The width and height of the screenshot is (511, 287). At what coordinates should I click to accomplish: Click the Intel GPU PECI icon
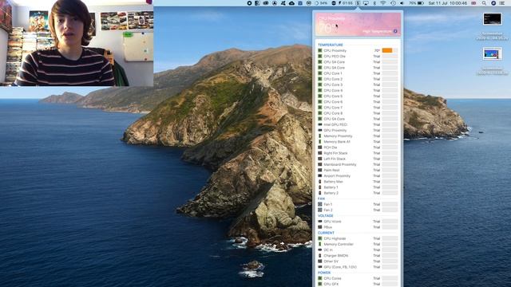click(320, 124)
